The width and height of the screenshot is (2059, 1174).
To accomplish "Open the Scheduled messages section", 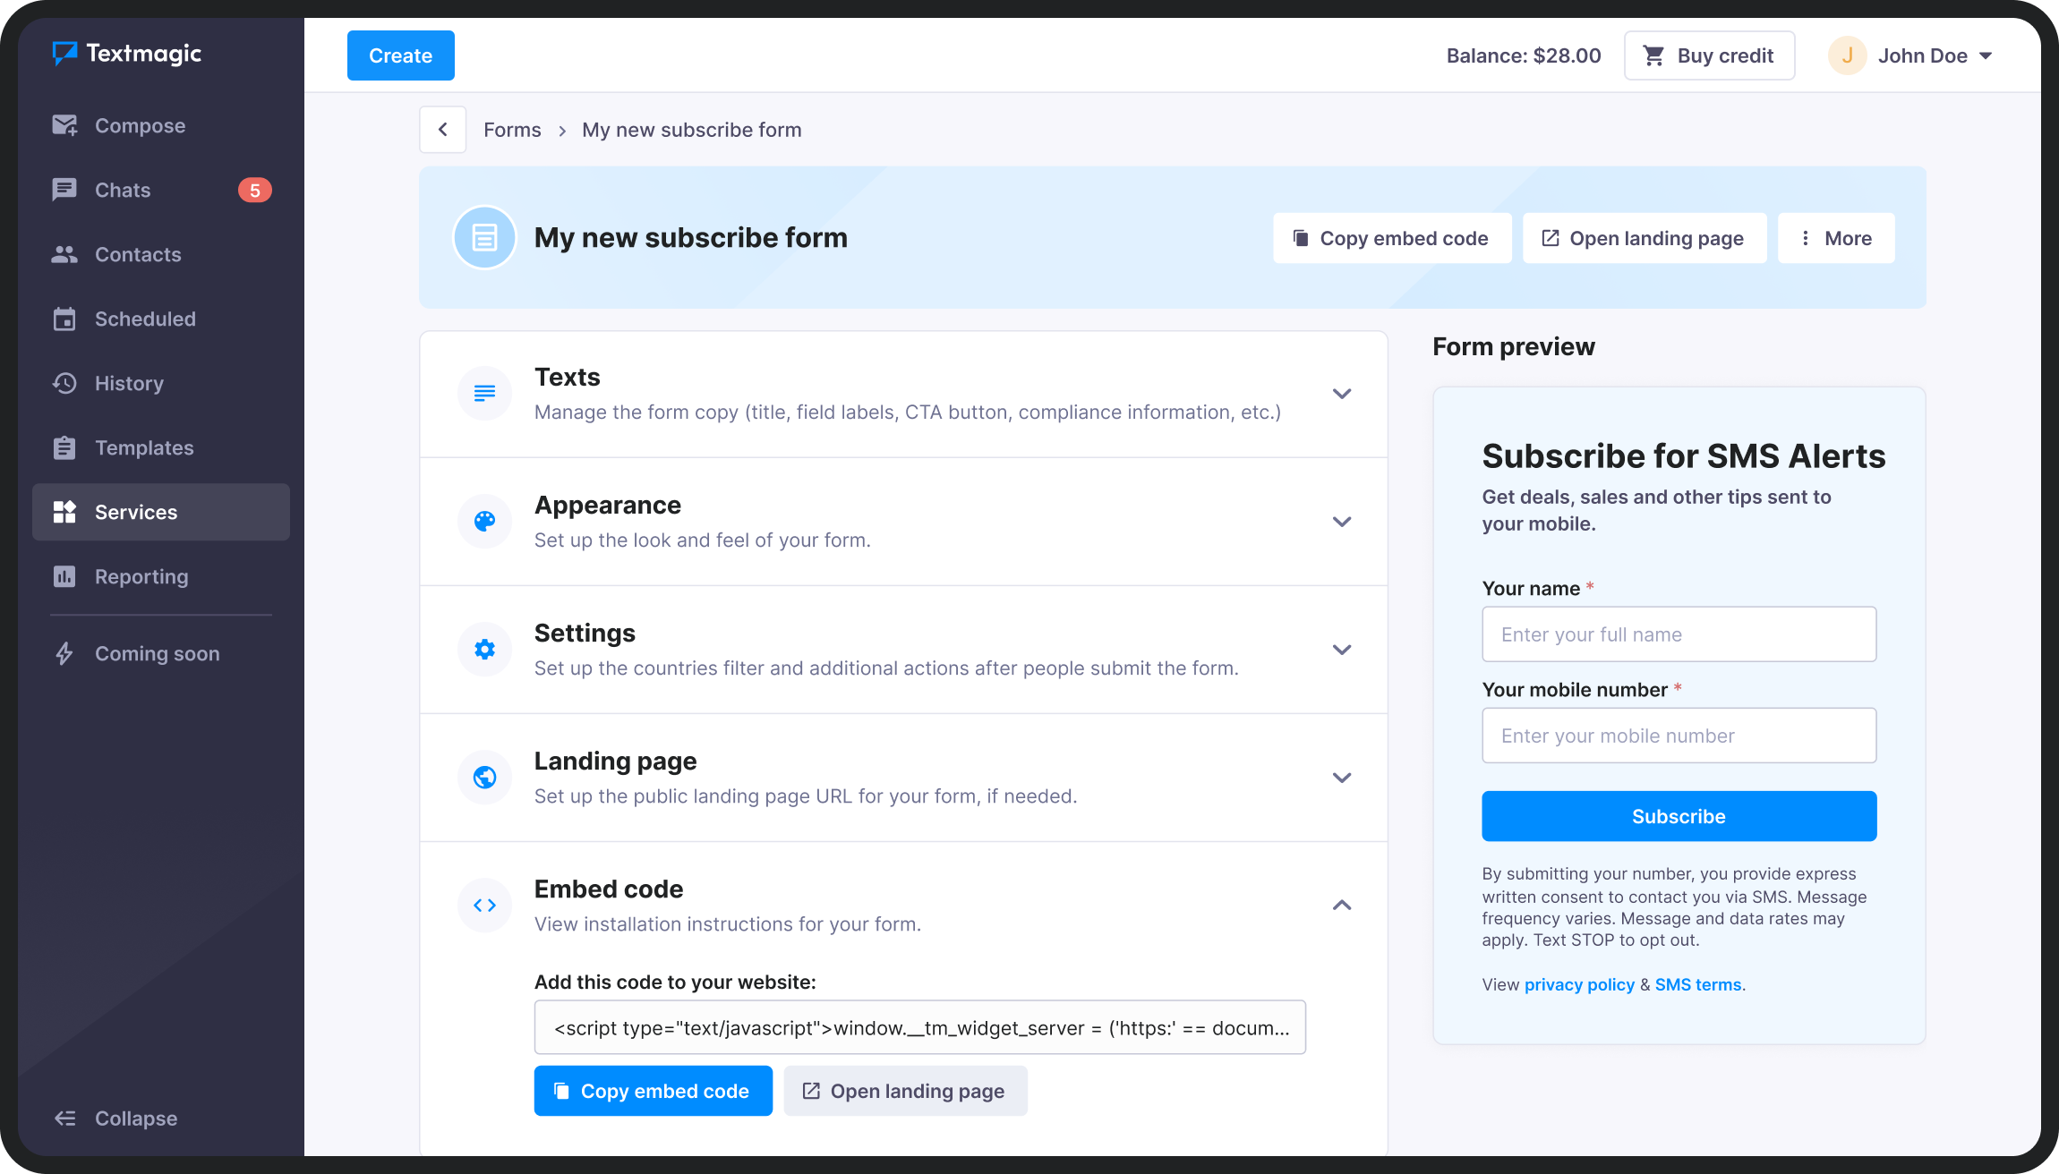I will (x=145, y=319).
